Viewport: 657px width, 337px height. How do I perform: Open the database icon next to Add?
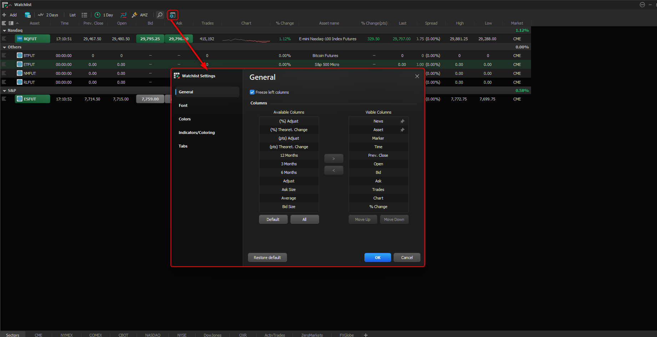tap(27, 15)
